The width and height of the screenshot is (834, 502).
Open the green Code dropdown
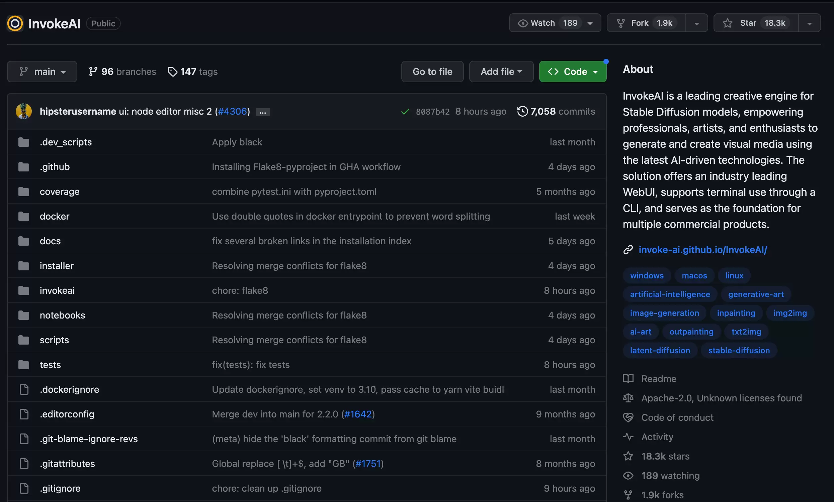[573, 72]
